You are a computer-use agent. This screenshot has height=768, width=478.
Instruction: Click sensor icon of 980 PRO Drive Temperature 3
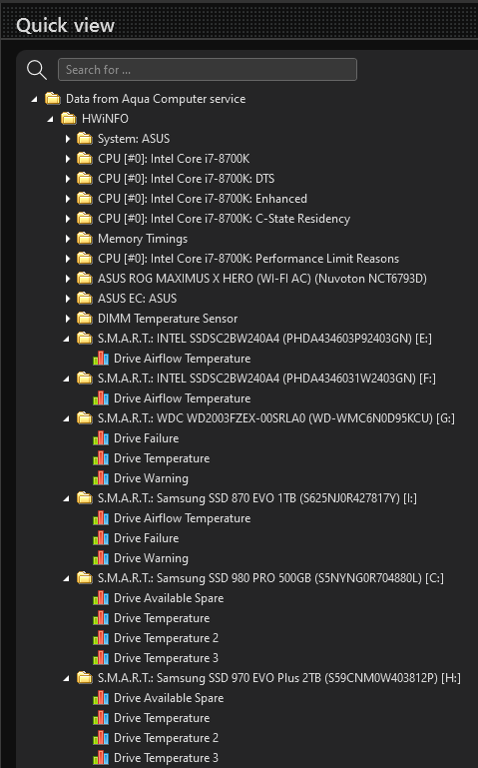pyautogui.click(x=101, y=658)
